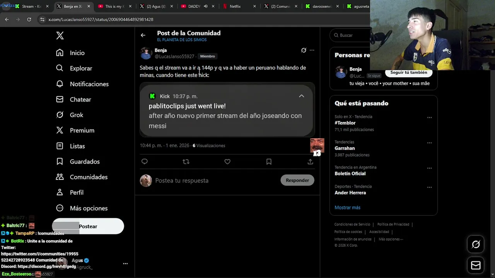Click the X logo in the sidebar

pyautogui.click(x=60, y=36)
